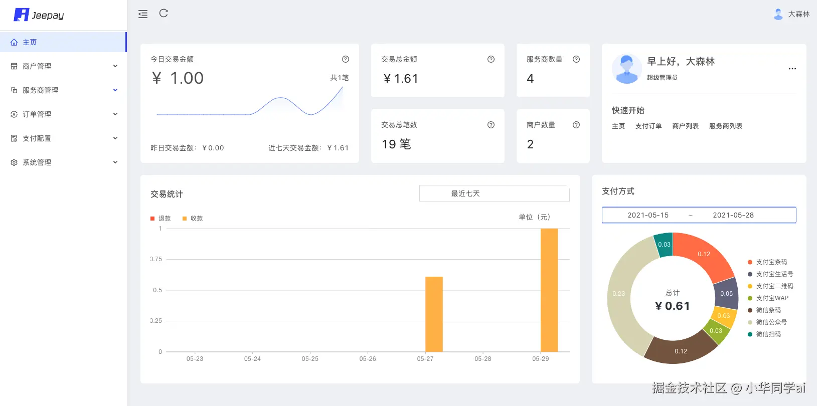The height and width of the screenshot is (406, 817).
Task: Click the large profile avatar in greeting card
Action: point(627,69)
